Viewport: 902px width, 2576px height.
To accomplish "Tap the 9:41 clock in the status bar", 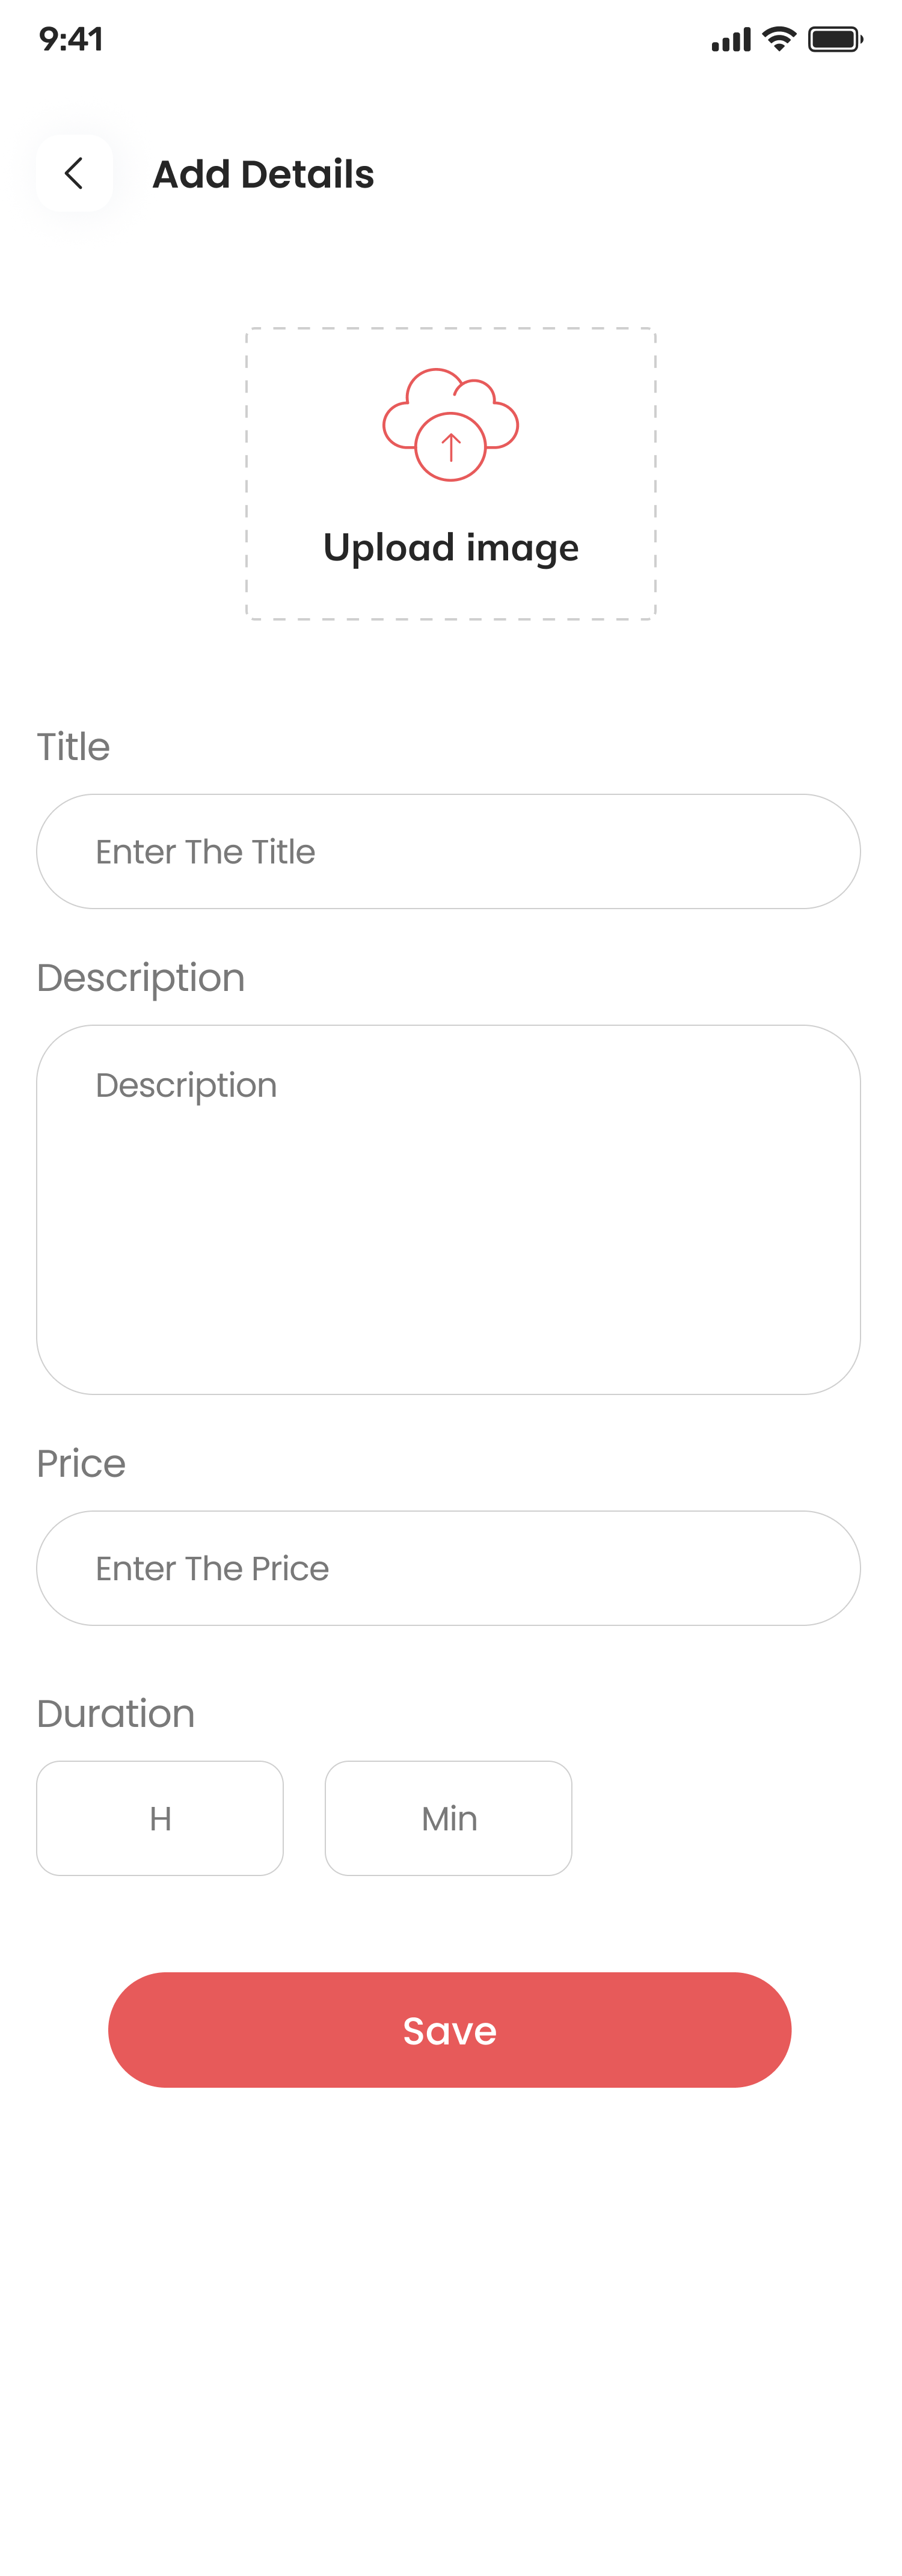I will pos(71,39).
